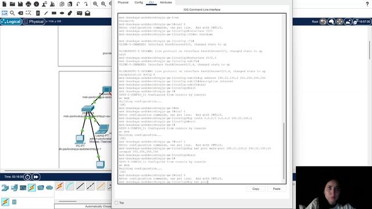Click the cable list horizontal scrollbar
Screen dimensions: 372x209
pyautogui.click(x=67, y=201)
